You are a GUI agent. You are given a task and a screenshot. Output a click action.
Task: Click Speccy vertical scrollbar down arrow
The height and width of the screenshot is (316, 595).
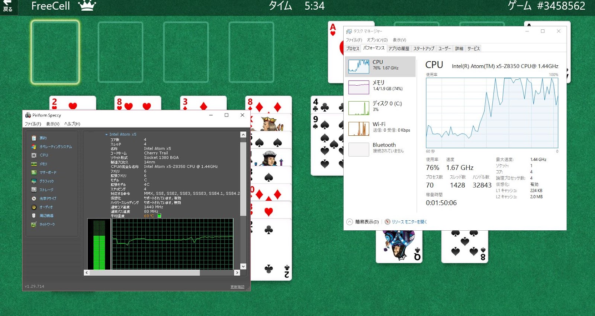click(243, 266)
